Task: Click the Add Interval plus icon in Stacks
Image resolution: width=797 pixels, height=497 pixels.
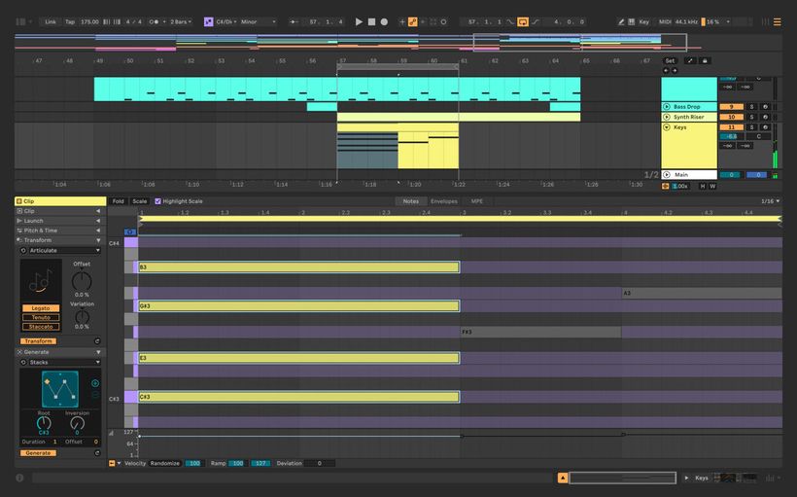Action: 94,383
